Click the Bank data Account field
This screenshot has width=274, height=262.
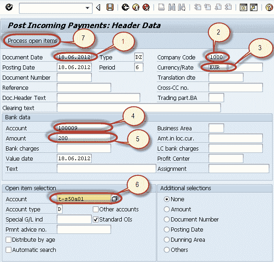[x=84, y=128]
